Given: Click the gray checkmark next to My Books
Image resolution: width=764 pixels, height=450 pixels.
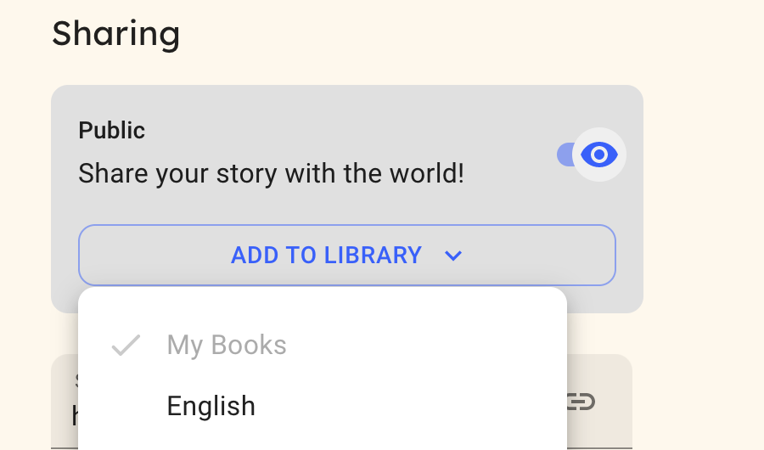Looking at the screenshot, I should pos(126,346).
